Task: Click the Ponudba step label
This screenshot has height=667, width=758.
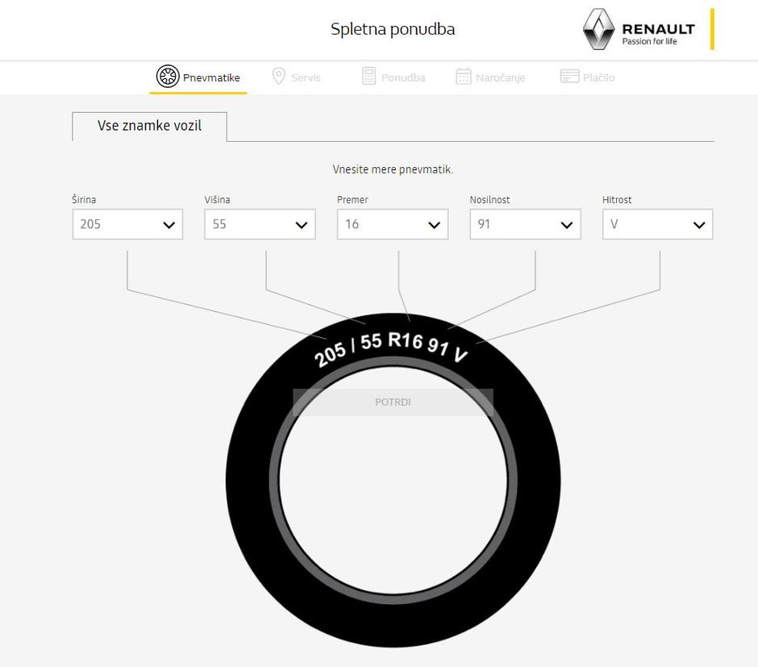Action: coord(403,77)
